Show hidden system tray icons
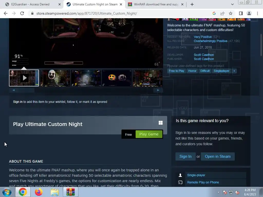The height and width of the screenshot is (197, 263). 218,192
